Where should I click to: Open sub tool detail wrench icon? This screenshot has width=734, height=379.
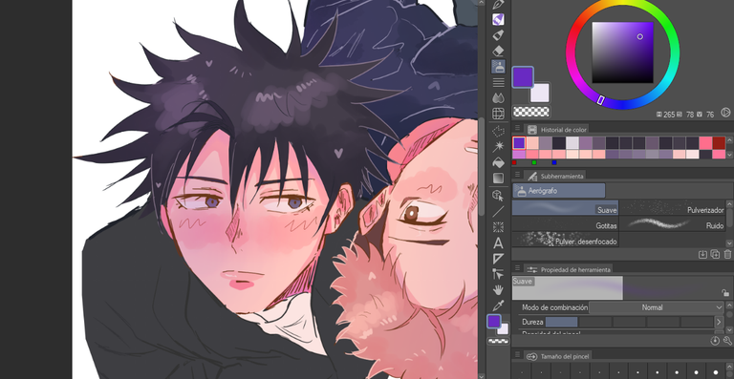tap(727, 341)
